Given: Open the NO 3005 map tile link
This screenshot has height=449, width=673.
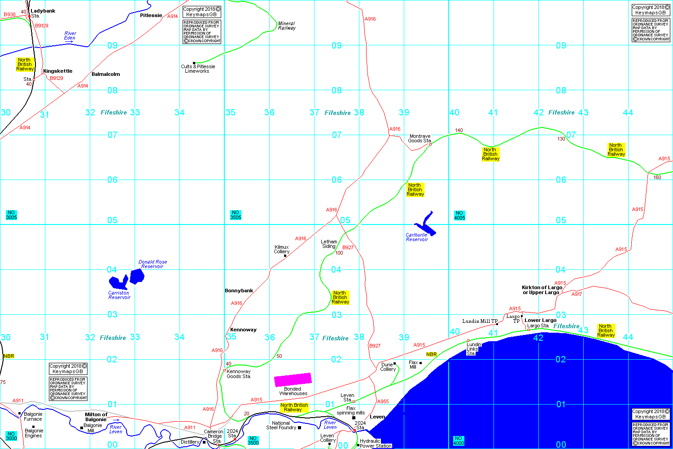Looking at the screenshot, I should [11, 215].
